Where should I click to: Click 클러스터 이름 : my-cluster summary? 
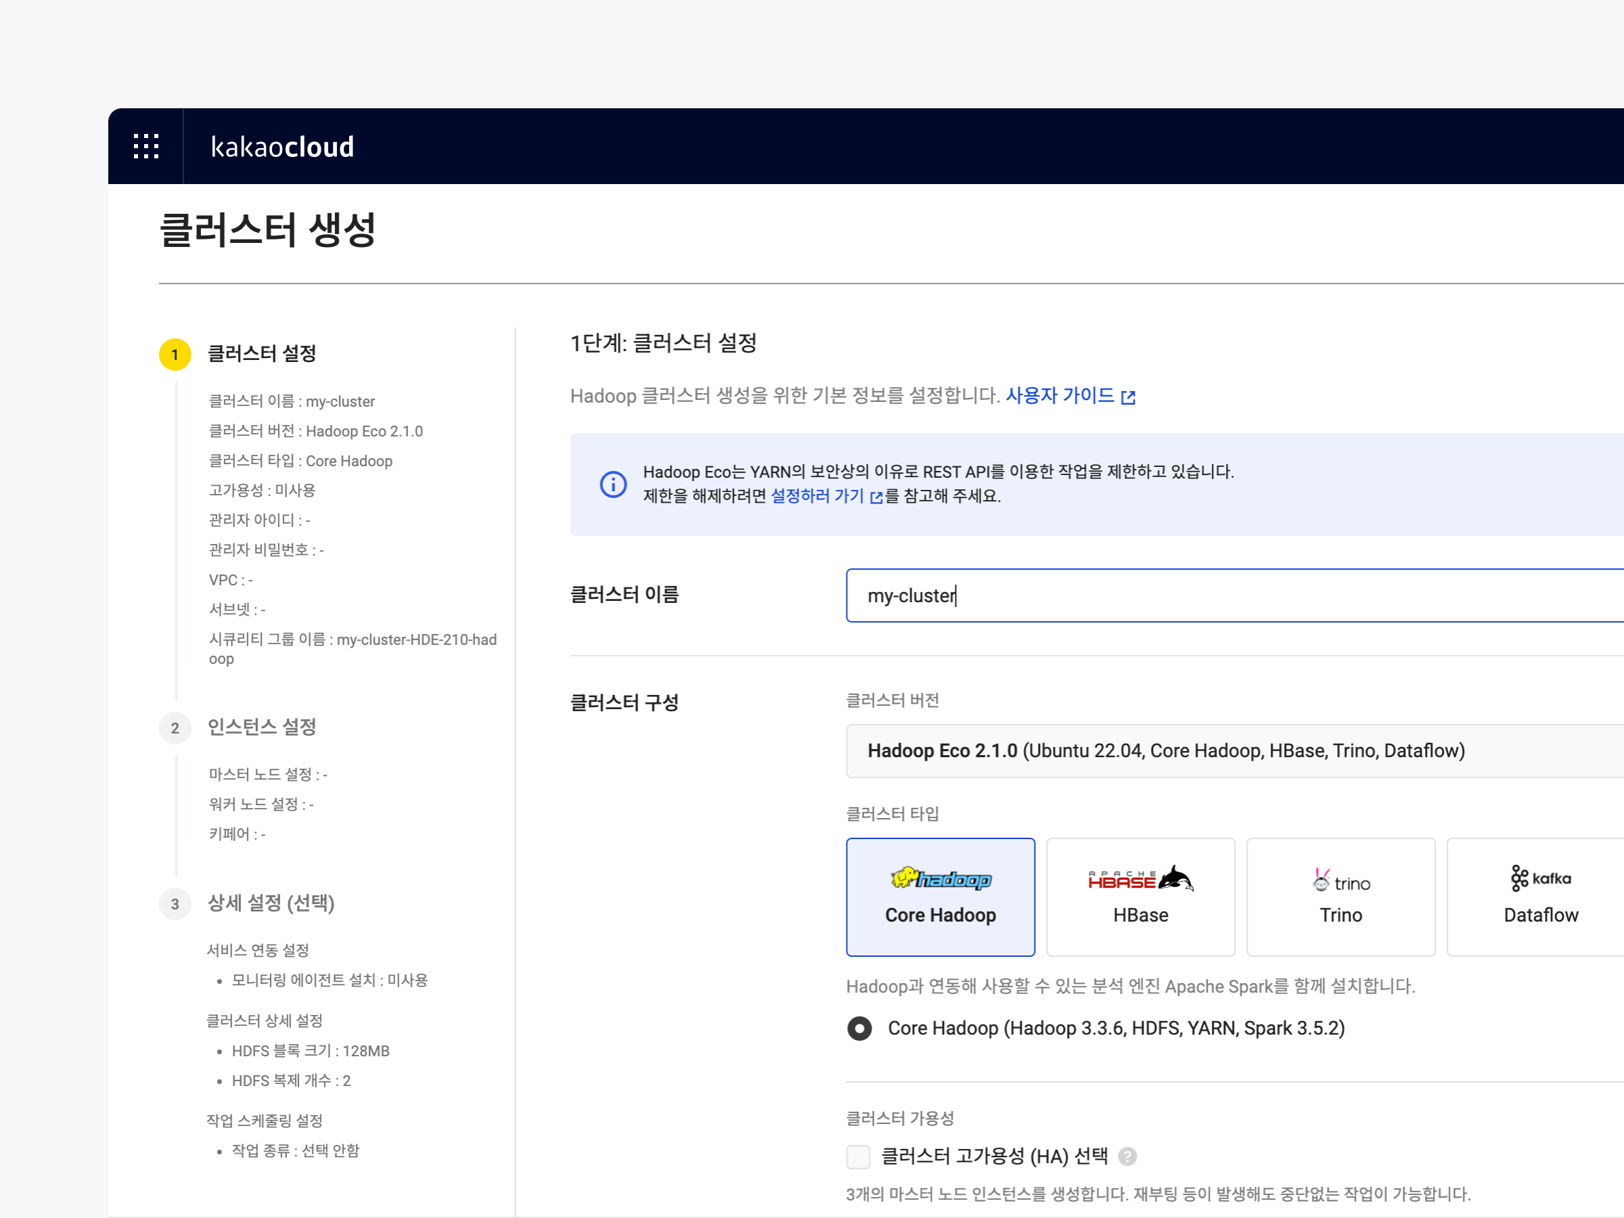click(292, 401)
